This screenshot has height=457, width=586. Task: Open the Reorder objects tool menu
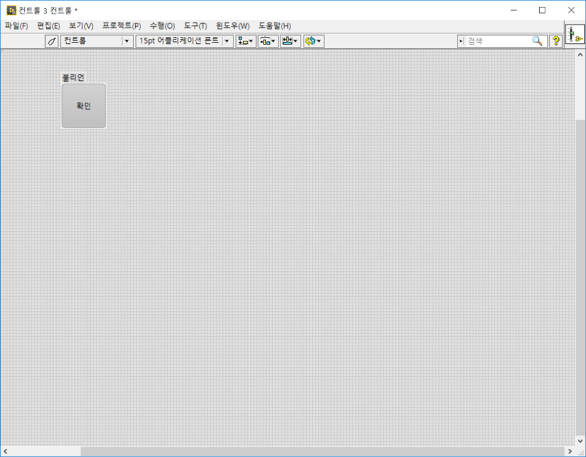[314, 41]
